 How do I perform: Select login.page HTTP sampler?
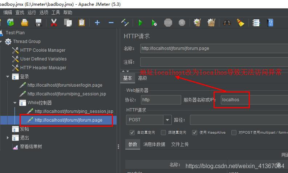click(65, 85)
